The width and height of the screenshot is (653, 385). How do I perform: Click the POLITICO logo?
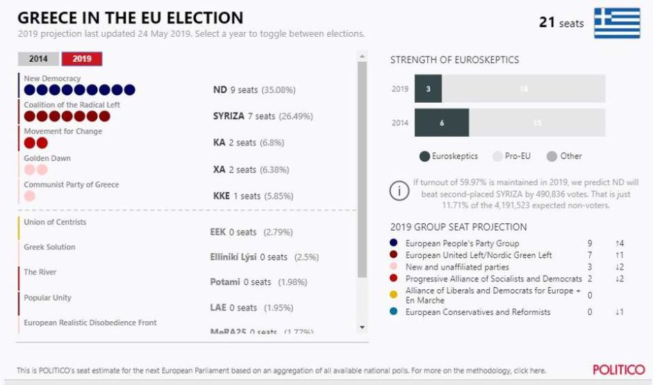click(x=619, y=370)
